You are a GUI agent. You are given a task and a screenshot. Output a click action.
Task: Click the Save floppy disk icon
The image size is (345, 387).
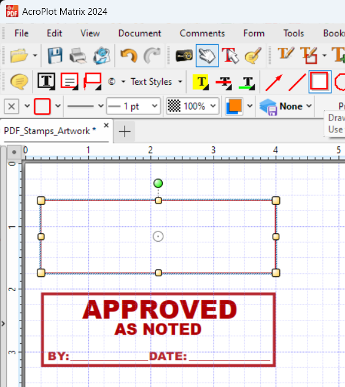click(55, 56)
